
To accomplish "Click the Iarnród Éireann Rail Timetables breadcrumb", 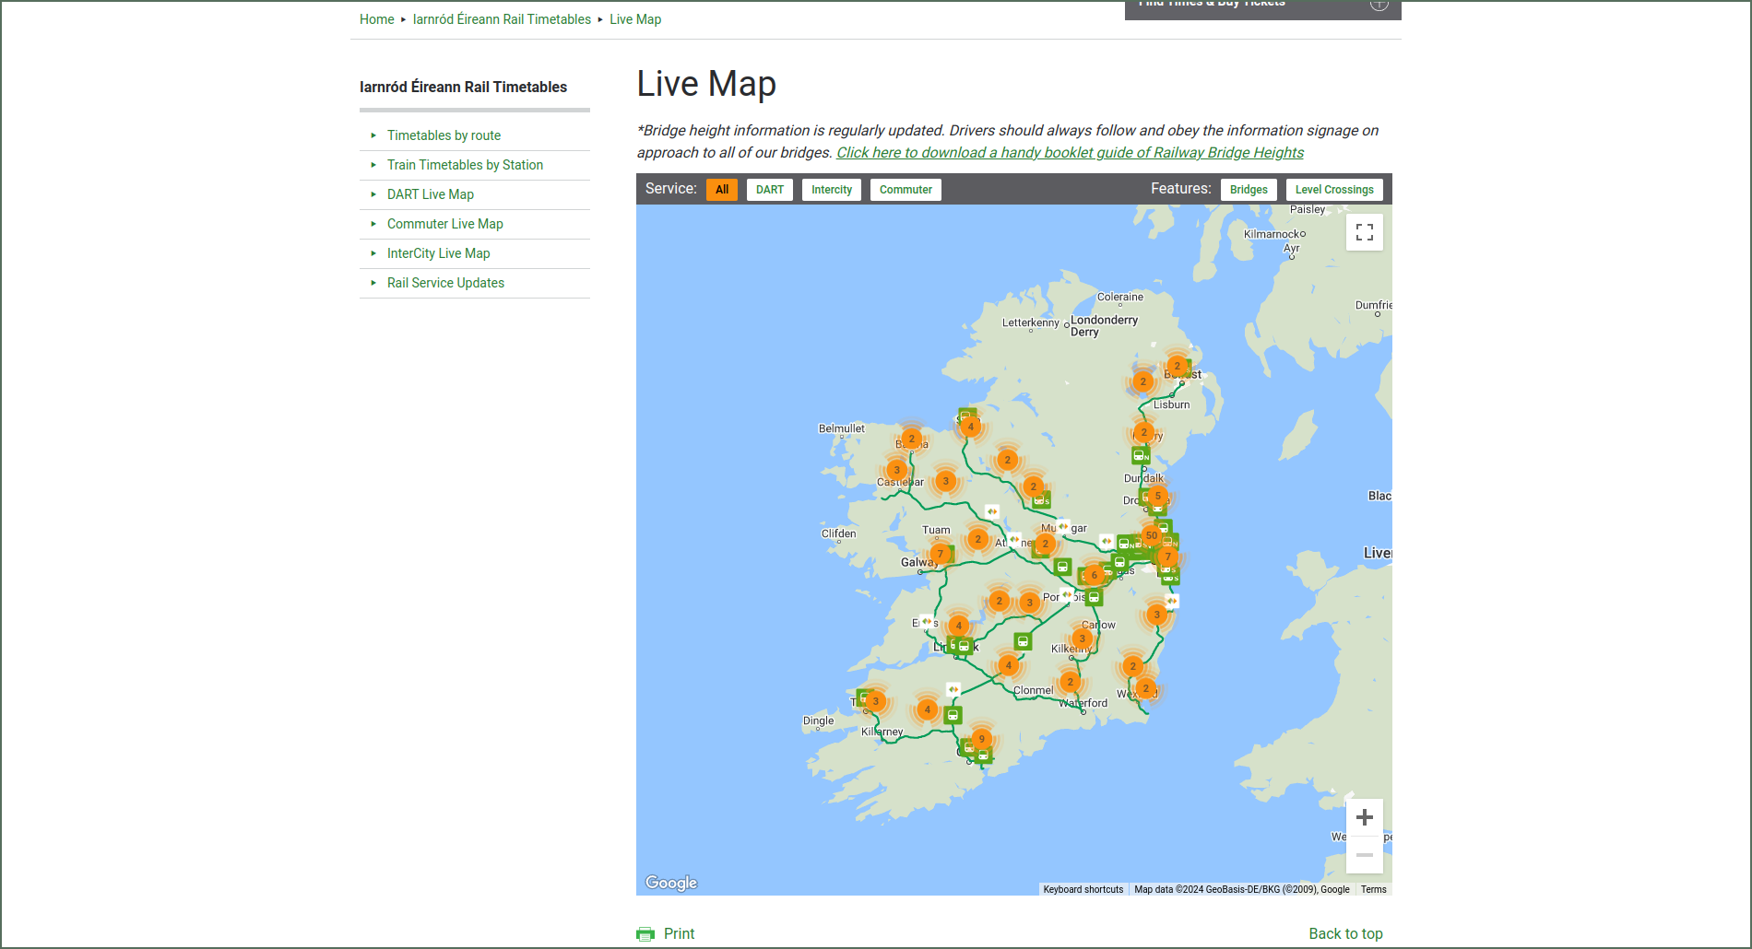I will pyautogui.click(x=502, y=19).
